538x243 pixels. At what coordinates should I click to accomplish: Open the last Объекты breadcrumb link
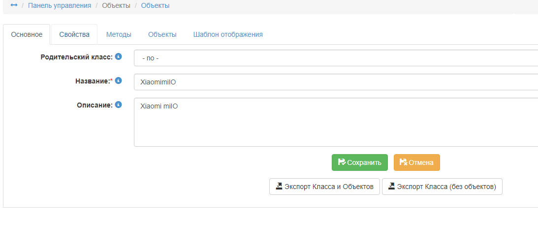155,5
